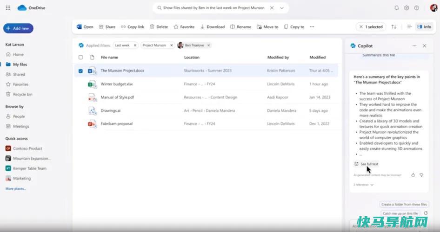
Task: Expand the 2 references chevron
Action: [372, 185]
